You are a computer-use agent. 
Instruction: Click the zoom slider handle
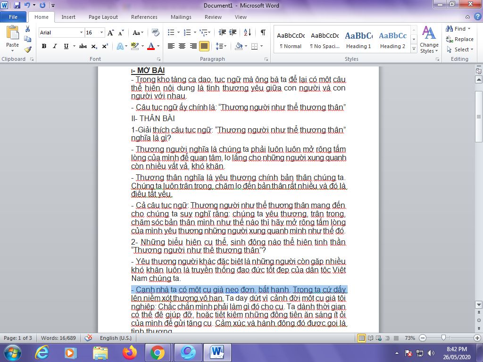443,337
